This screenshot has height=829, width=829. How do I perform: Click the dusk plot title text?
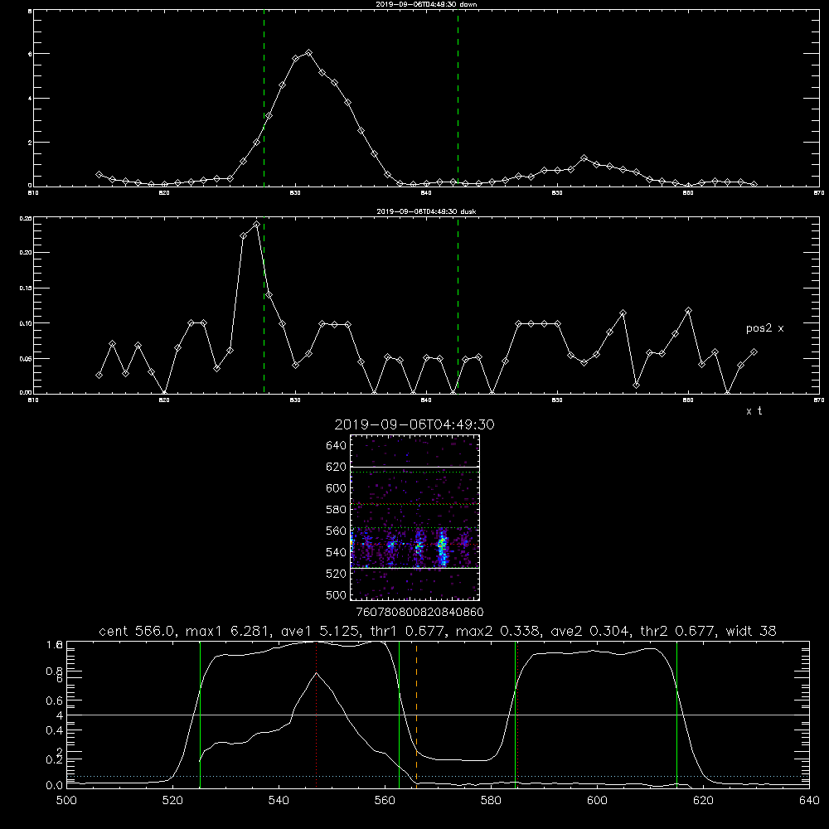tap(426, 211)
